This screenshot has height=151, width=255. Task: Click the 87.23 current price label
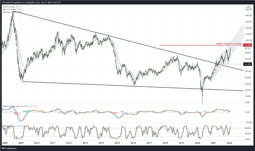click(248, 49)
